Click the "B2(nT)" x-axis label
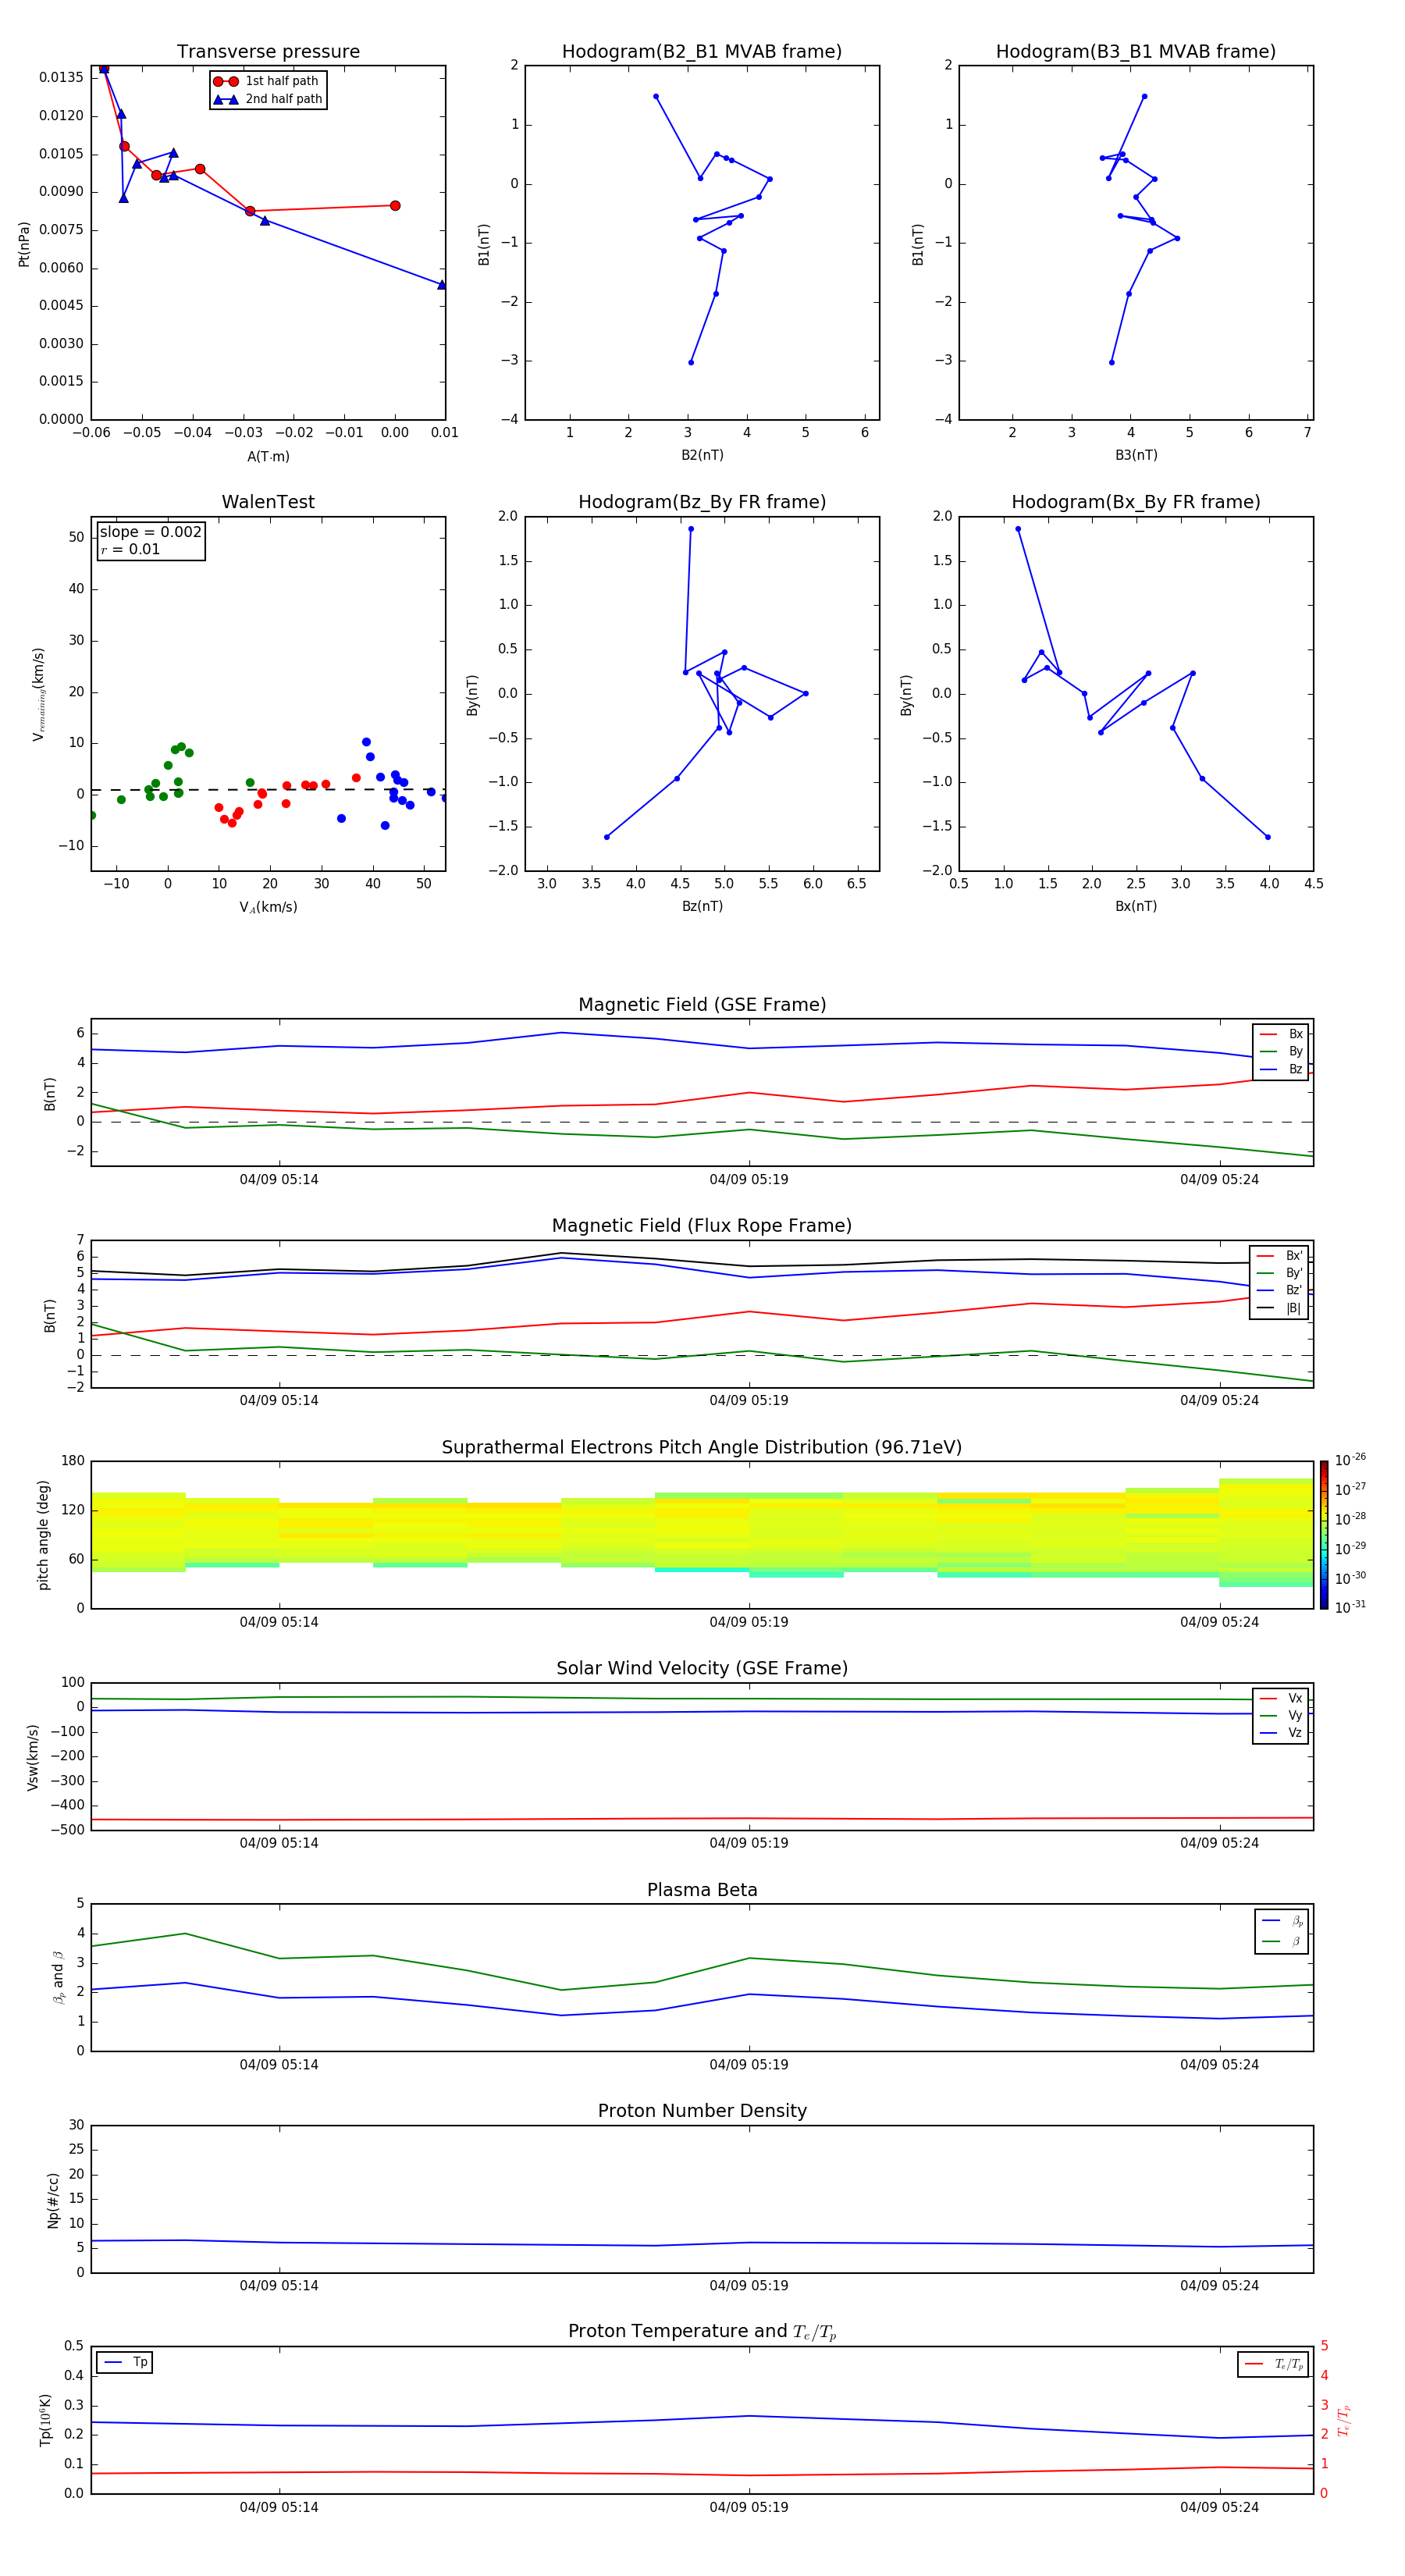The height and width of the screenshot is (2576, 1405). (x=702, y=455)
